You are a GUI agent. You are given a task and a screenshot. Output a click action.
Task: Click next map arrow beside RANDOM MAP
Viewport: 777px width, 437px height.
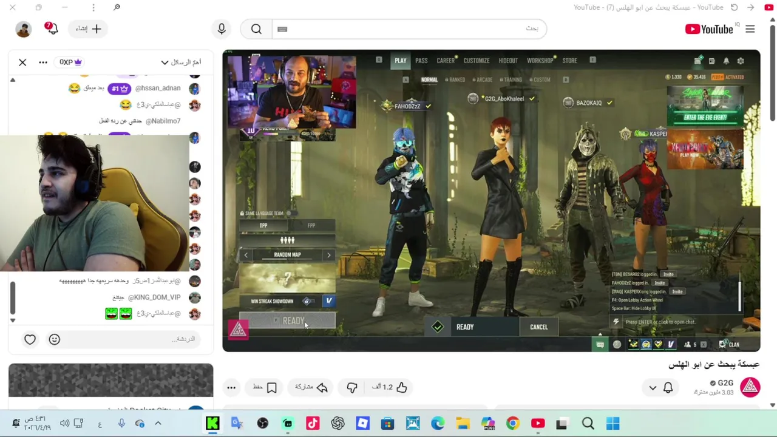(328, 255)
